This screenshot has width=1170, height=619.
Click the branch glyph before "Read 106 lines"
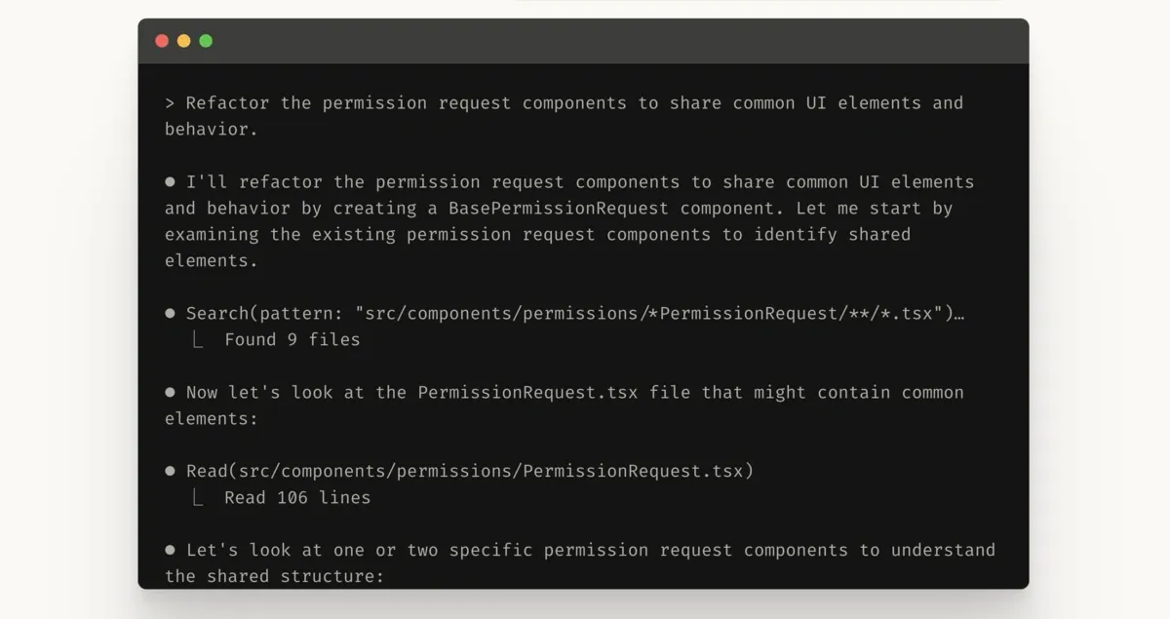click(198, 498)
